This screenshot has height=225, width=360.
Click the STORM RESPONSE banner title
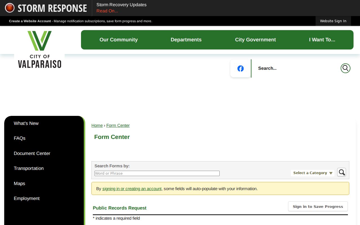(x=52, y=8)
